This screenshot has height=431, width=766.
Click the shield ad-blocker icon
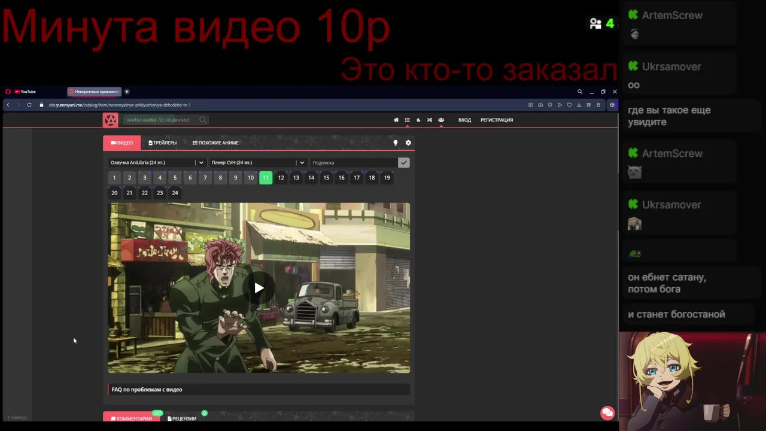pyautogui.click(x=550, y=105)
